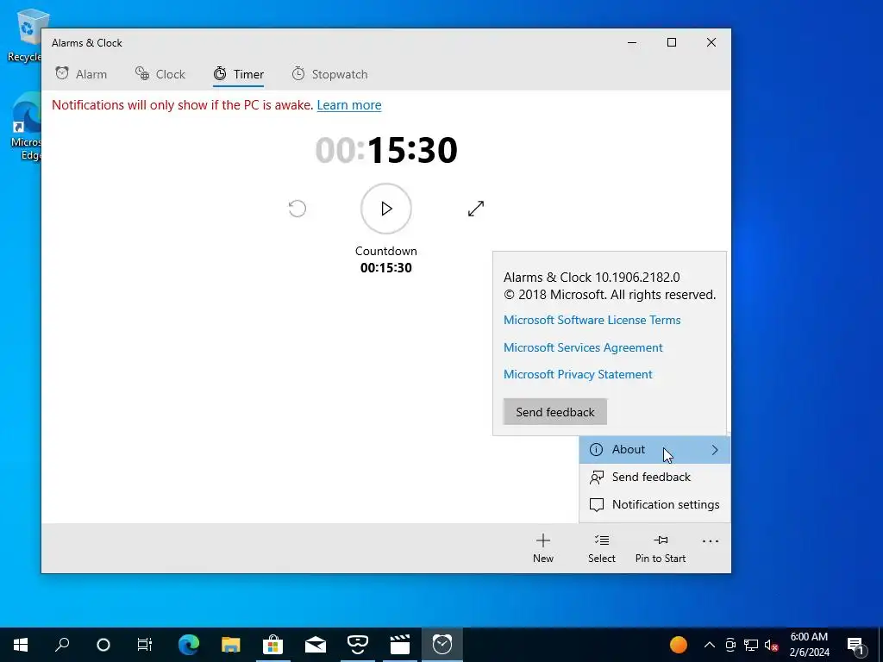Start the Countdown timer play button
This screenshot has width=883, height=662.
click(x=386, y=209)
